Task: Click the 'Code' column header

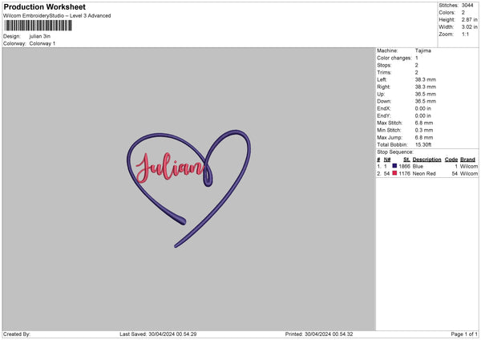Action: (x=451, y=160)
